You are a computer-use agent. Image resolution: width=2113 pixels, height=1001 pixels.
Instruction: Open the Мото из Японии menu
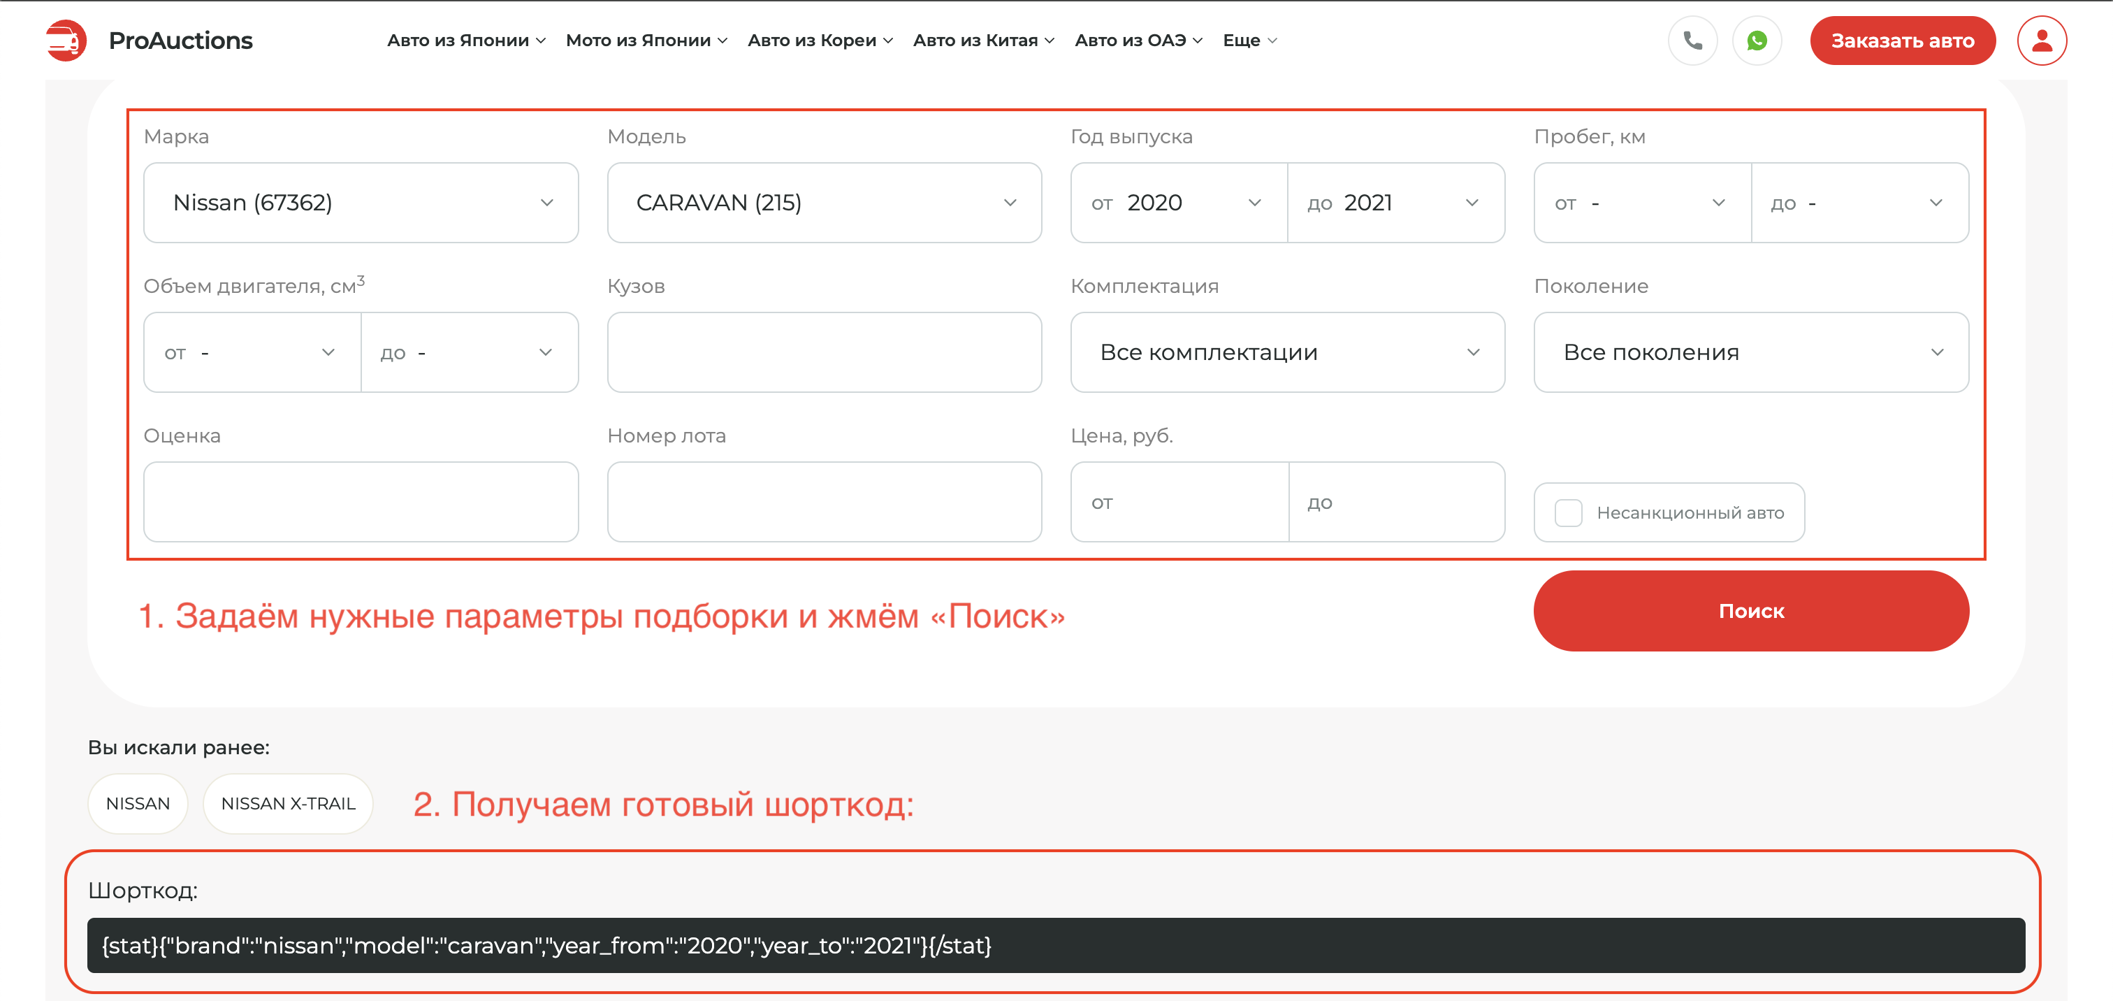tap(646, 41)
